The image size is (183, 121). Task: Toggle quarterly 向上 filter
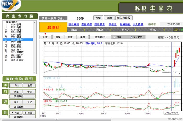(16, 85)
